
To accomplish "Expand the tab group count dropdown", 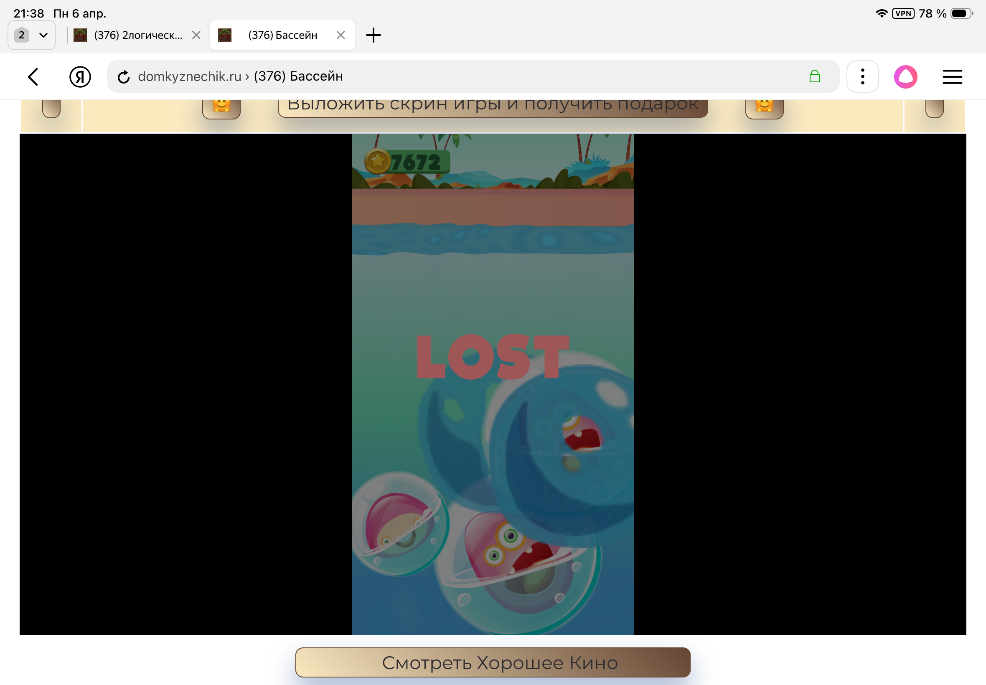I will (32, 35).
